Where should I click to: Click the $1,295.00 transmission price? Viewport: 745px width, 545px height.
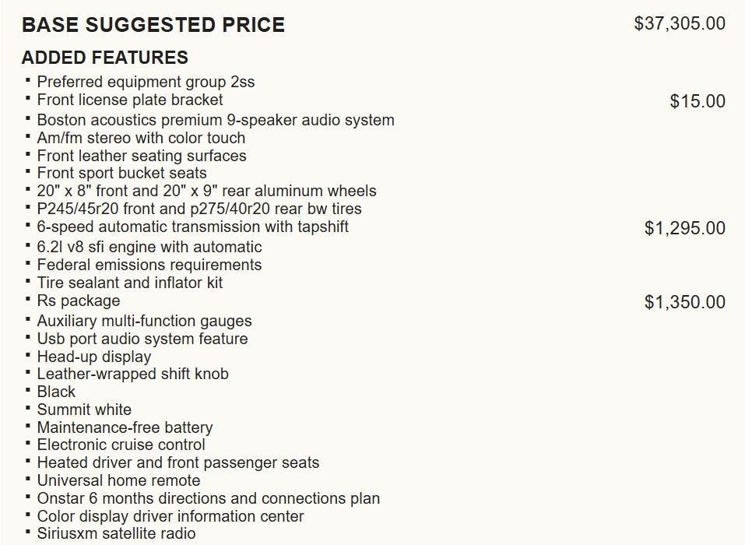click(684, 228)
